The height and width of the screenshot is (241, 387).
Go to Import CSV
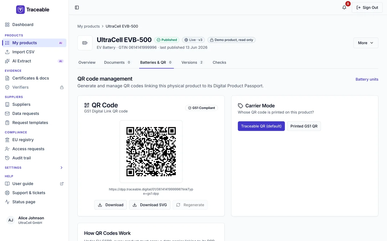point(34,52)
